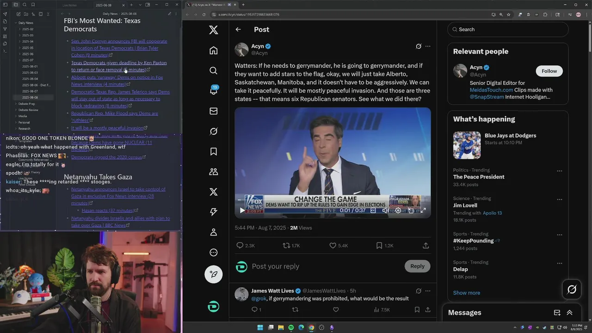
Task: Bookmark the post showing 1.2K bookmarks
Action: tap(385, 246)
